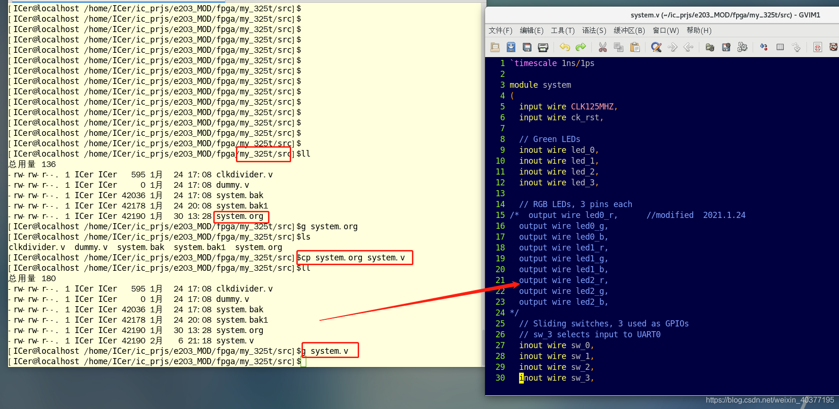Image resolution: width=839 pixels, height=409 pixels.
Task: Click 'g system.v' command in terminal
Action: point(325,351)
